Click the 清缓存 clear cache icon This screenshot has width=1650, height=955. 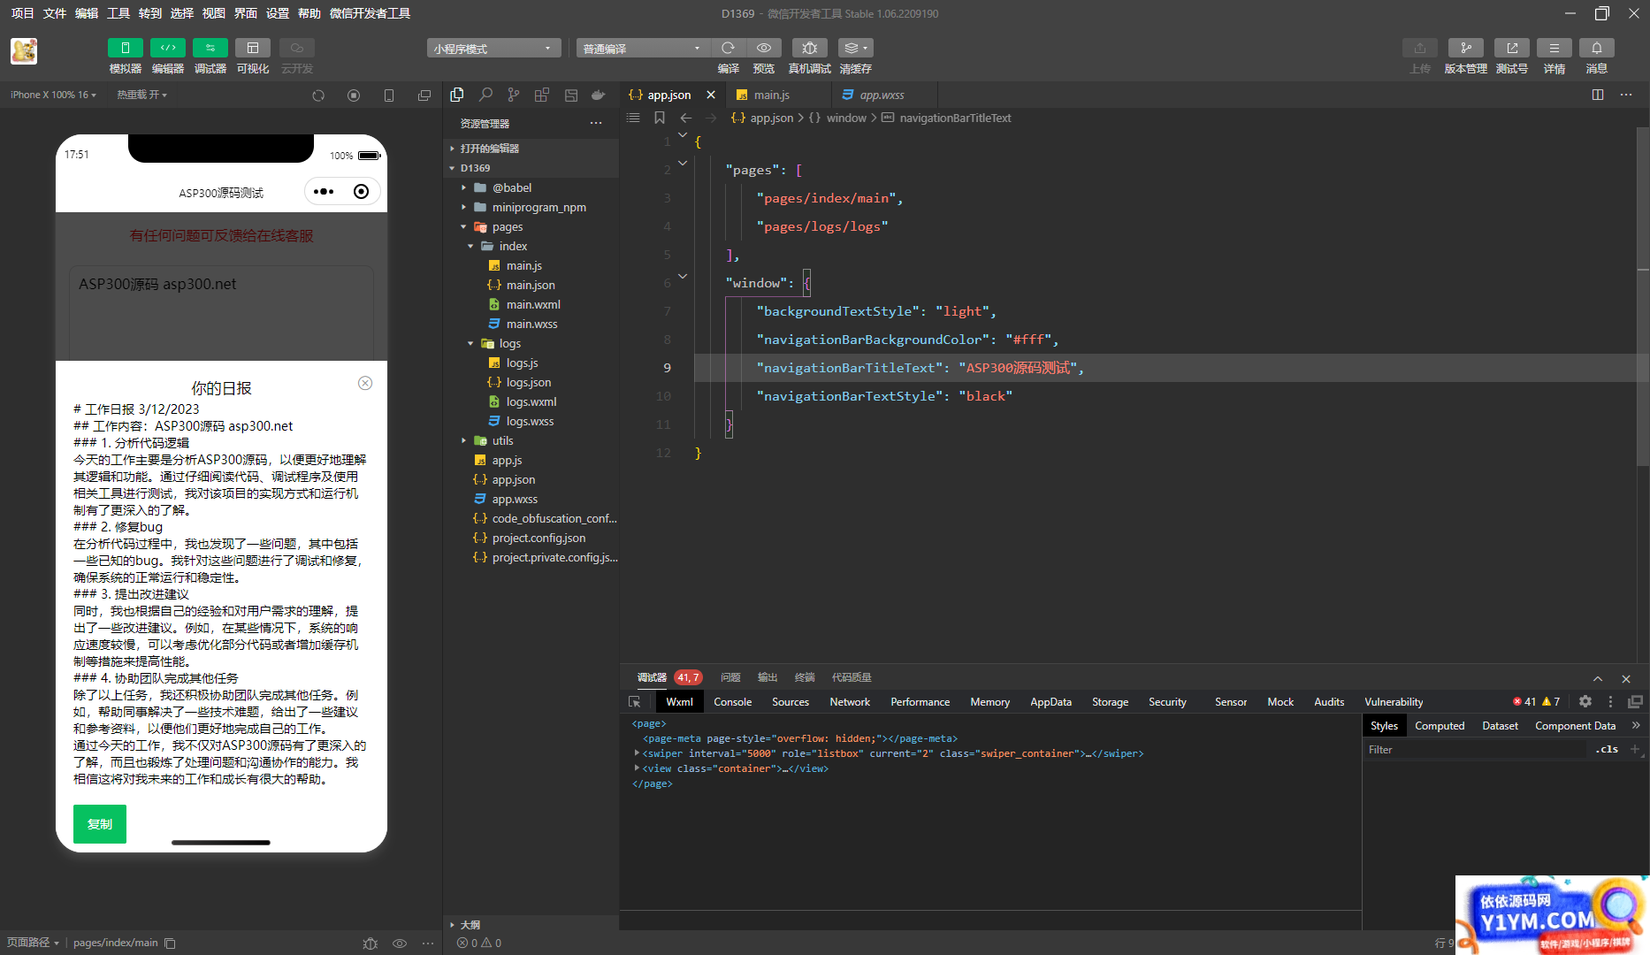pyautogui.click(x=855, y=48)
